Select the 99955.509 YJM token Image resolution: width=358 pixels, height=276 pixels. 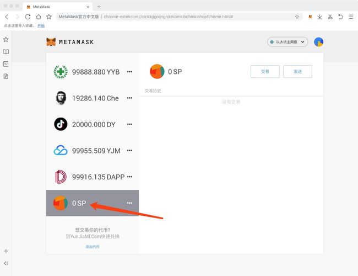93,151
